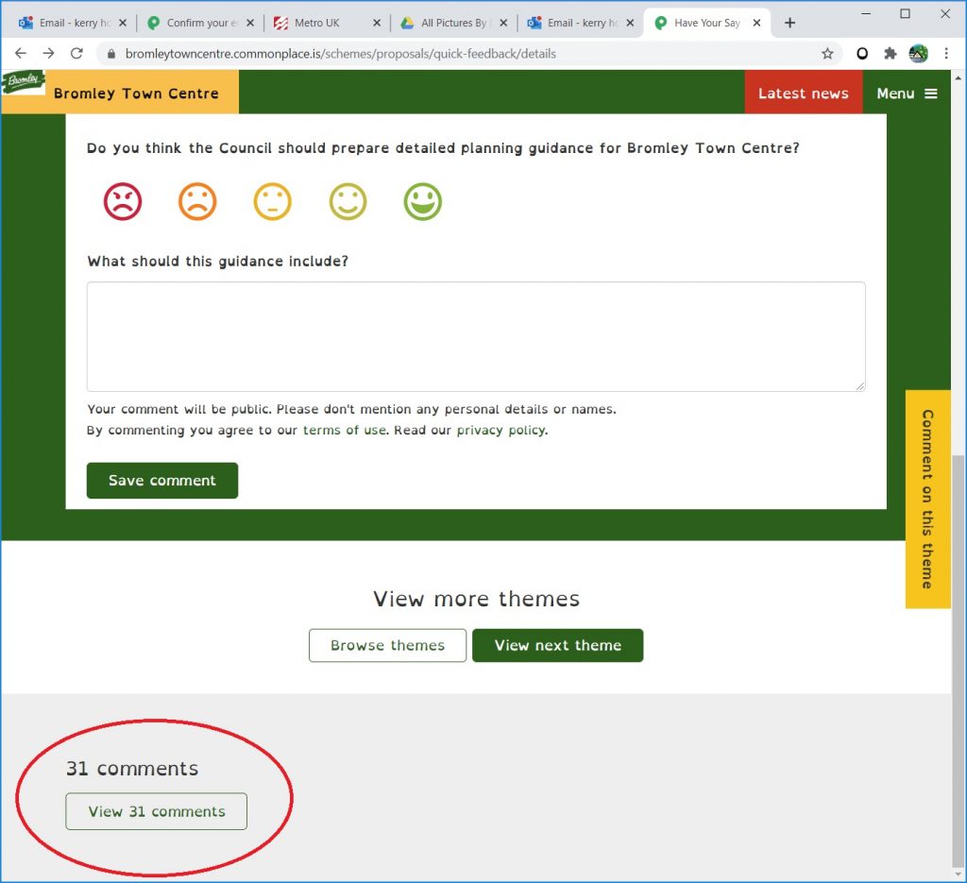Click the browser back arrow
This screenshot has height=883, width=967.
coord(21,54)
